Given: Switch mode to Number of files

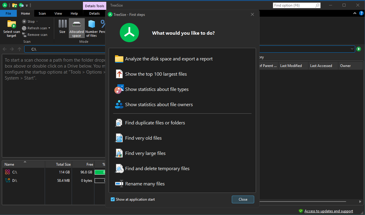Looking at the screenshot, I should click(91, 28).
